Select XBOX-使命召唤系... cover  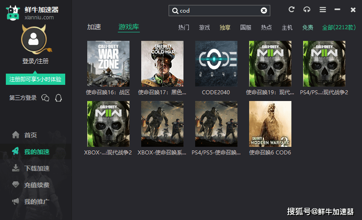pyautogui.click(x=162, y=124)
